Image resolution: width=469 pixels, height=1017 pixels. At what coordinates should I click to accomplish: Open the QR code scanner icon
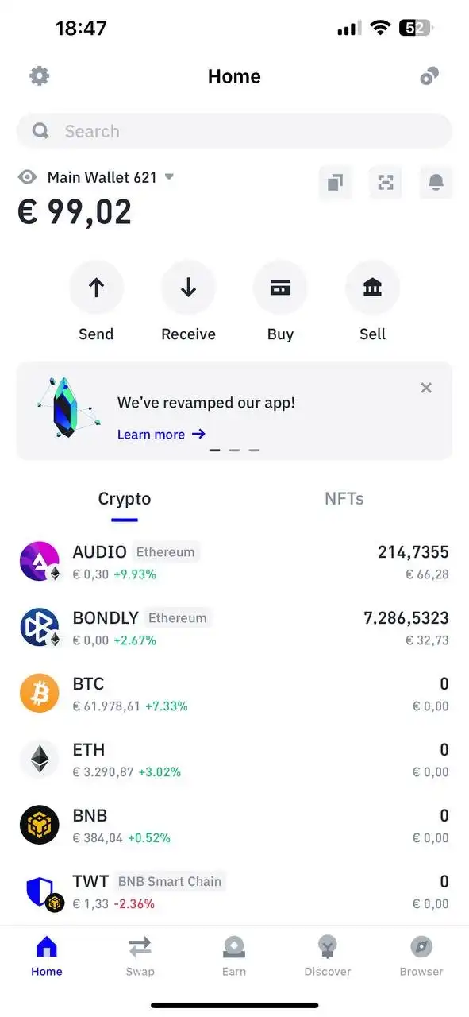[386, 182]
